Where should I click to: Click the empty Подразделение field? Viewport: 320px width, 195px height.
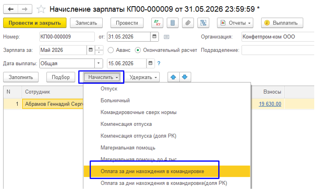click(x=278, y=50)
